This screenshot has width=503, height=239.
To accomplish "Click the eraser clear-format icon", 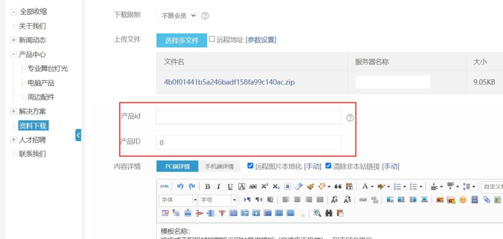I will (x=299, y=186).
